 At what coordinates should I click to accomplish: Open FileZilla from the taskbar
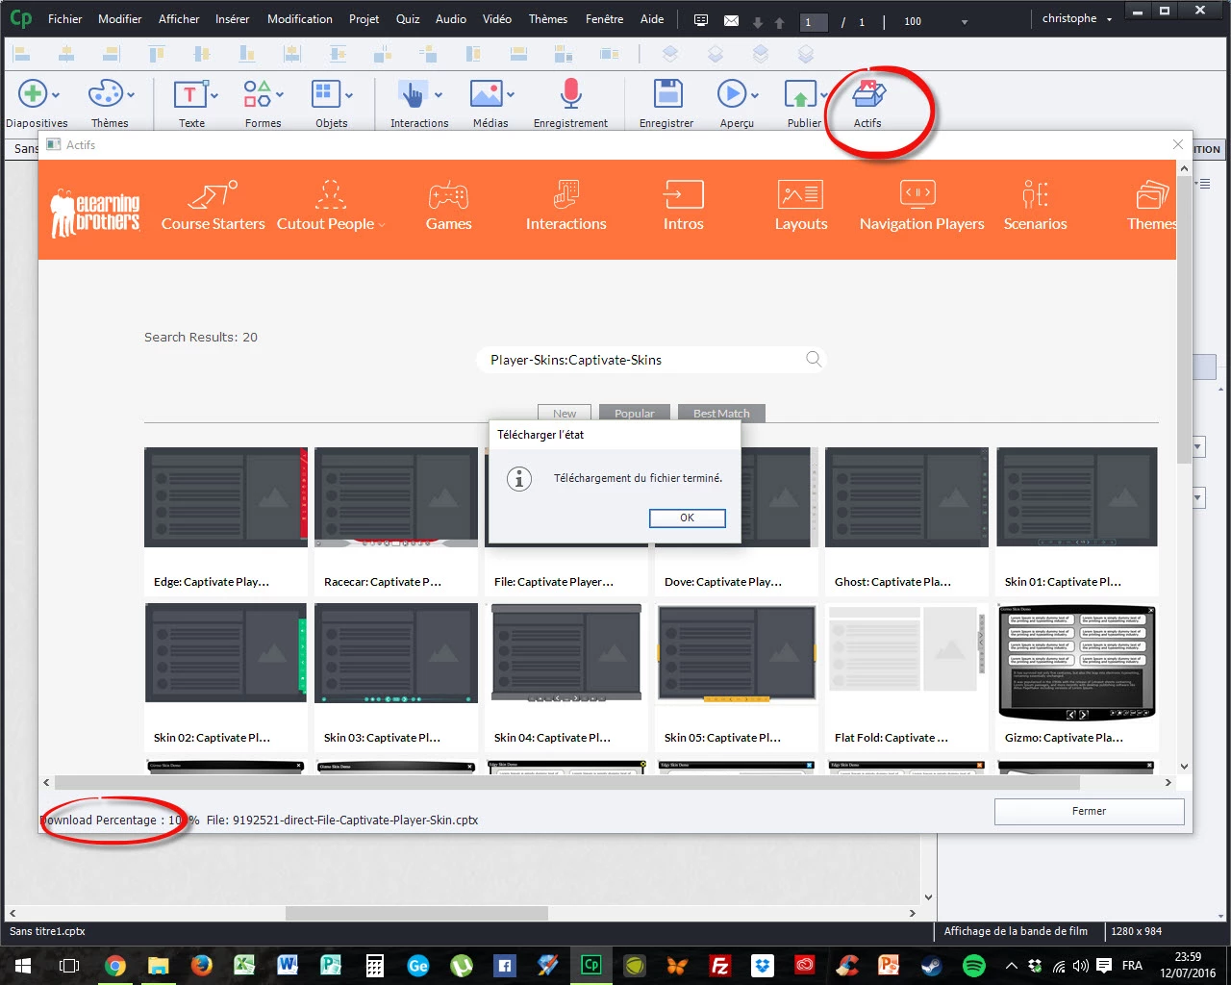click(718, 966)
